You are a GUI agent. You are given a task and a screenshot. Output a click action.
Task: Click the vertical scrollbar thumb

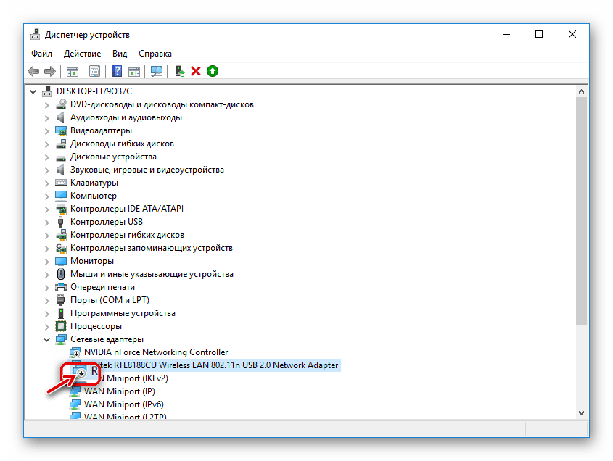581,211
